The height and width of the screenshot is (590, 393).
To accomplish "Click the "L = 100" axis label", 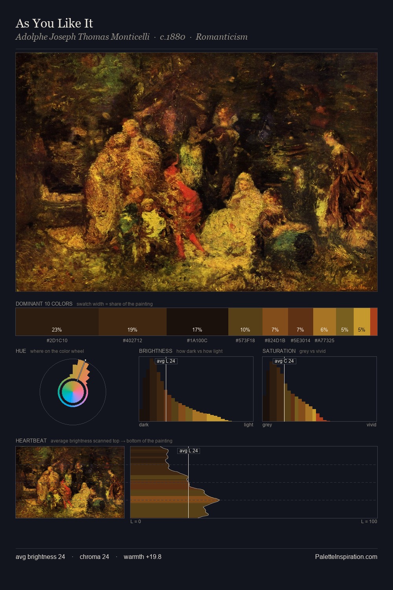I will pyautogui.click(x=369, y=522).
